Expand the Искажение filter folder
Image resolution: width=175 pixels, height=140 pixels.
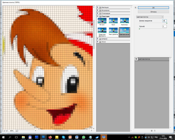point(97,10)
